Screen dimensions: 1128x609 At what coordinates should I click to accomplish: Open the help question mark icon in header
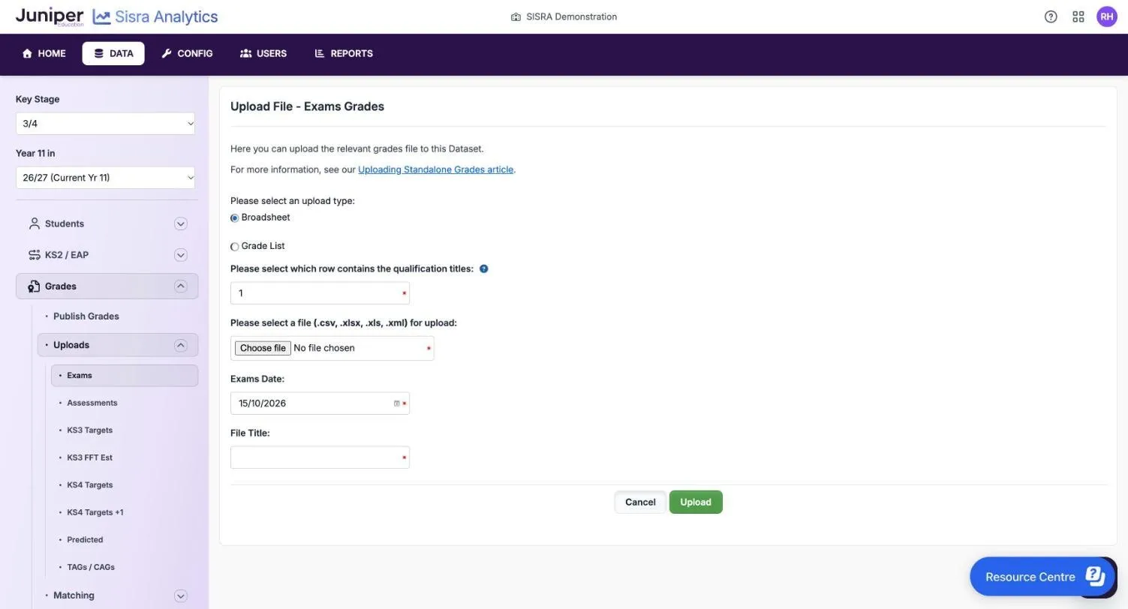point(1051,16)
